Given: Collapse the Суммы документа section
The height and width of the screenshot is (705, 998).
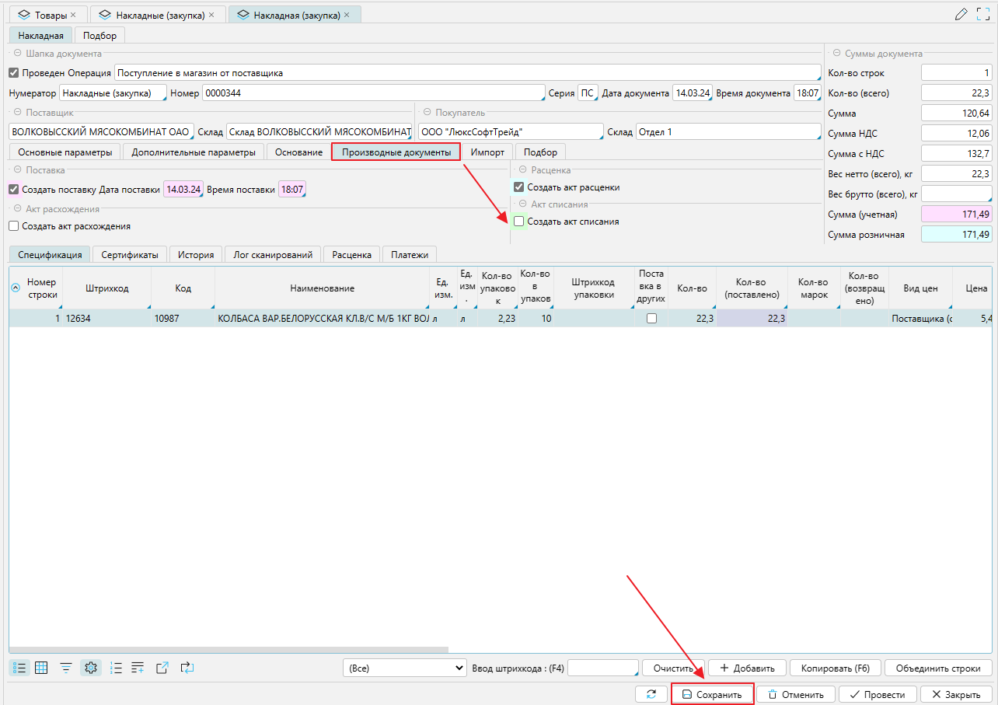Looking at the screenshot, I should point(836,54).
